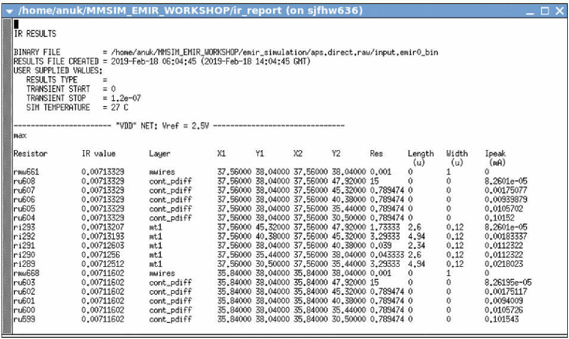Click the mt1 layer in ri293 row
The width and height of the screenshot is (569, 339).
[156, 227]
